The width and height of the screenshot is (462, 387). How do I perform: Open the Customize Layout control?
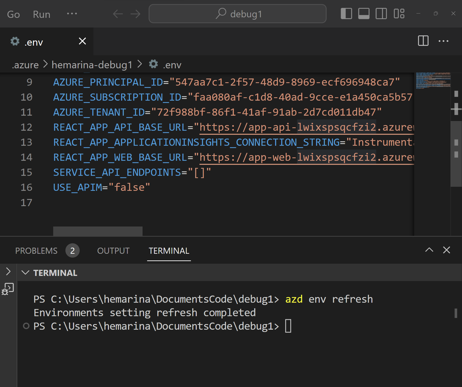398,14
